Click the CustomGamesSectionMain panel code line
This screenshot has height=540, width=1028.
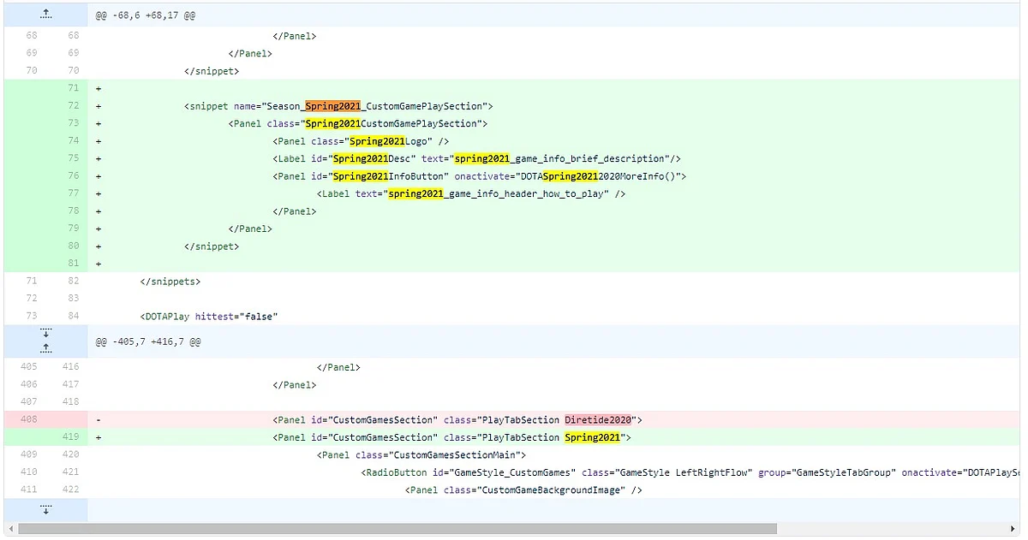pyautogui.click(x=421, y=455)
